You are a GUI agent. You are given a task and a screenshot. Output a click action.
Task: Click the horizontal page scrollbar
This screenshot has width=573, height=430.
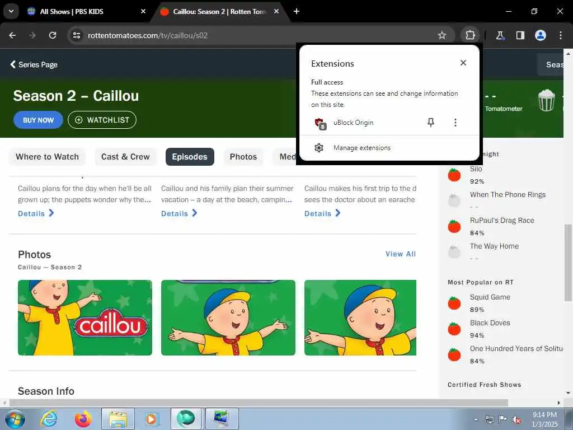[x=259, y=403]
